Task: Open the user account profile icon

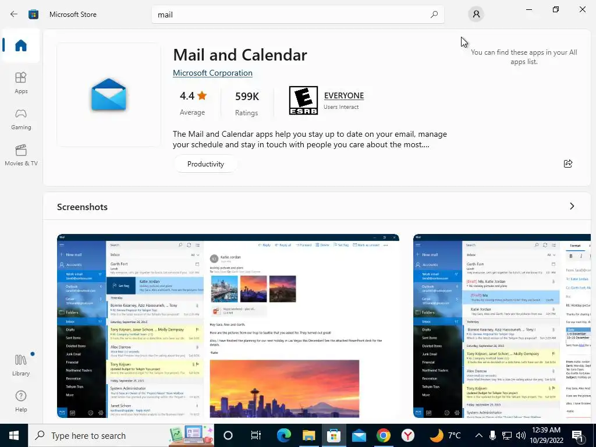Action: [x=476, y=15]
